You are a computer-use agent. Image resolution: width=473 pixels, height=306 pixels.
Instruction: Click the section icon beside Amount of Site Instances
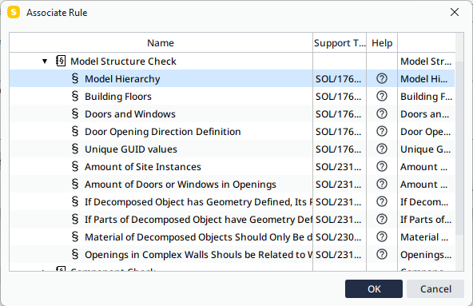click(75, 166)
